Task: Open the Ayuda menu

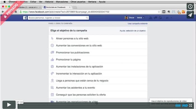Action: (102, 2)
